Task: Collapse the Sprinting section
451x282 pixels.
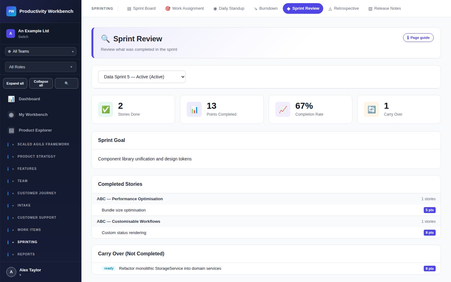Action: point(41,242)
